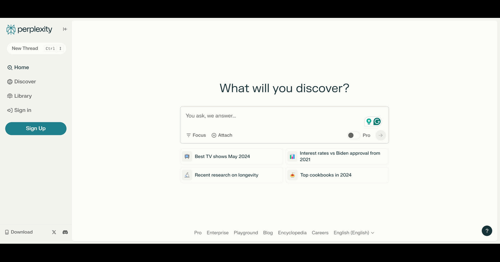Viewport: 500px width, 262px height.
Task: Select 'Top cookbooks in 2024' suggestion
Action: [x=337, y=175]
